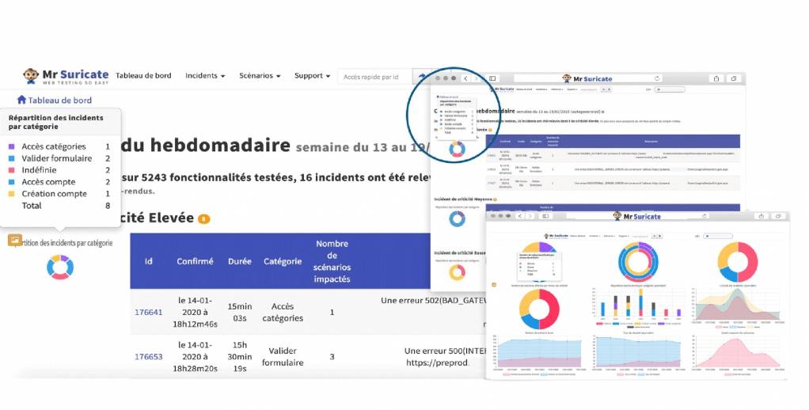Image resolution: width=809 pixels, height=410 pixels.
Task: Click the orange chart icon above the small donut
Action: pos(14,240)
